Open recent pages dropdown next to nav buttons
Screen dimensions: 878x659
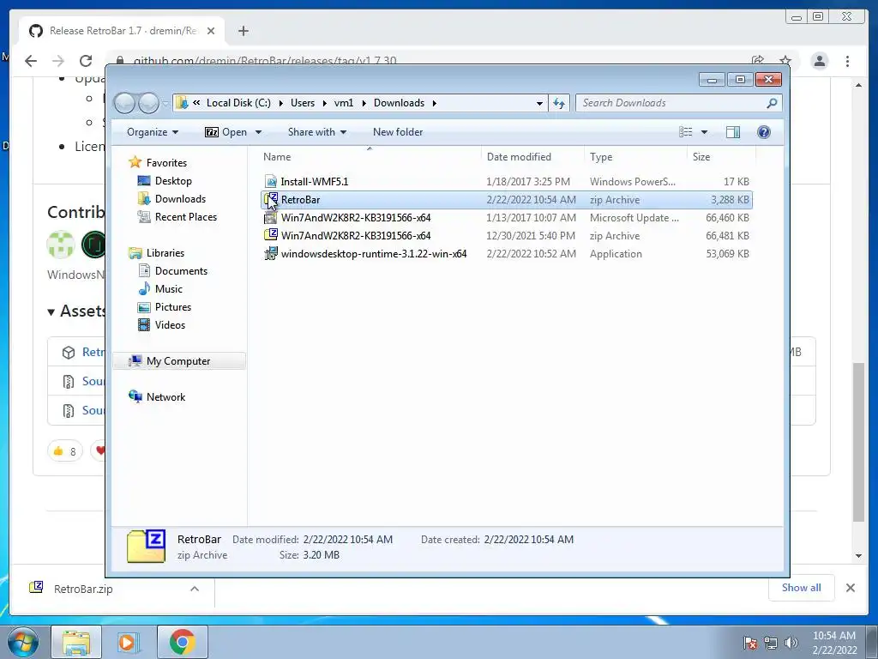point(165,103)
